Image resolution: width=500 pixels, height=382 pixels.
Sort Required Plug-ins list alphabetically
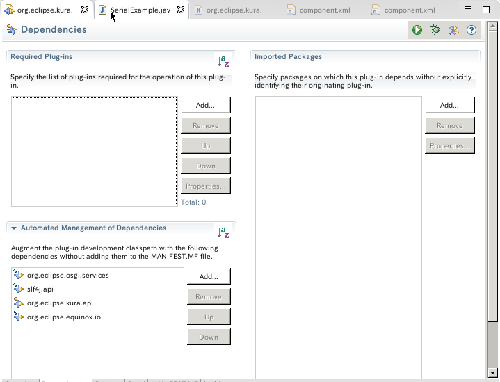pos(223,61)
